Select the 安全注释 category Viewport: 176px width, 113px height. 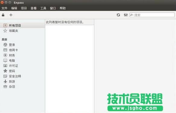click(x=15, y=76)
